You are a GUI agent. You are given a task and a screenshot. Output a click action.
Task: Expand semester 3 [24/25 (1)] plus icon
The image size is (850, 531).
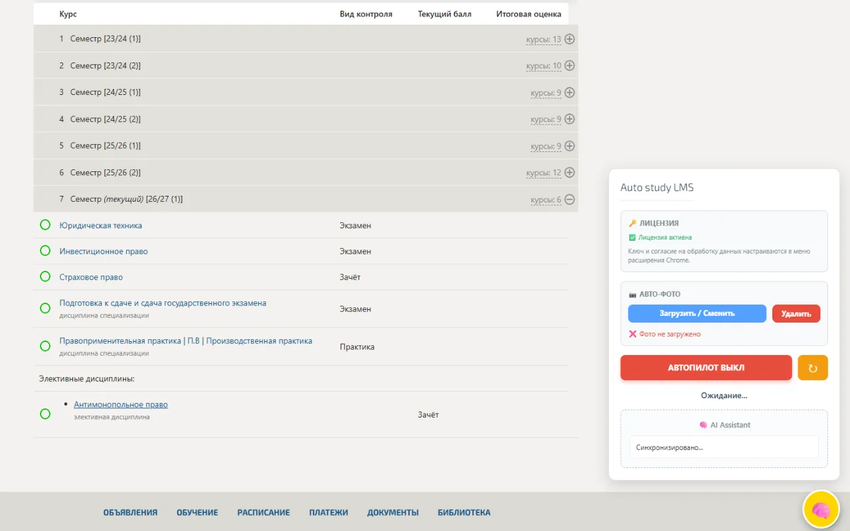pyautogui.click(x=569, y=93)
